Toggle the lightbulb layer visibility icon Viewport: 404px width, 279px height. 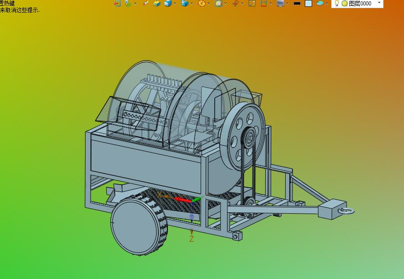(x=337, y=3)
